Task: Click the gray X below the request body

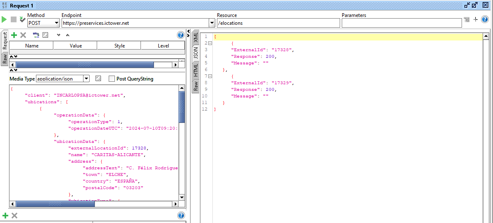Action: (x=14, y=216)
